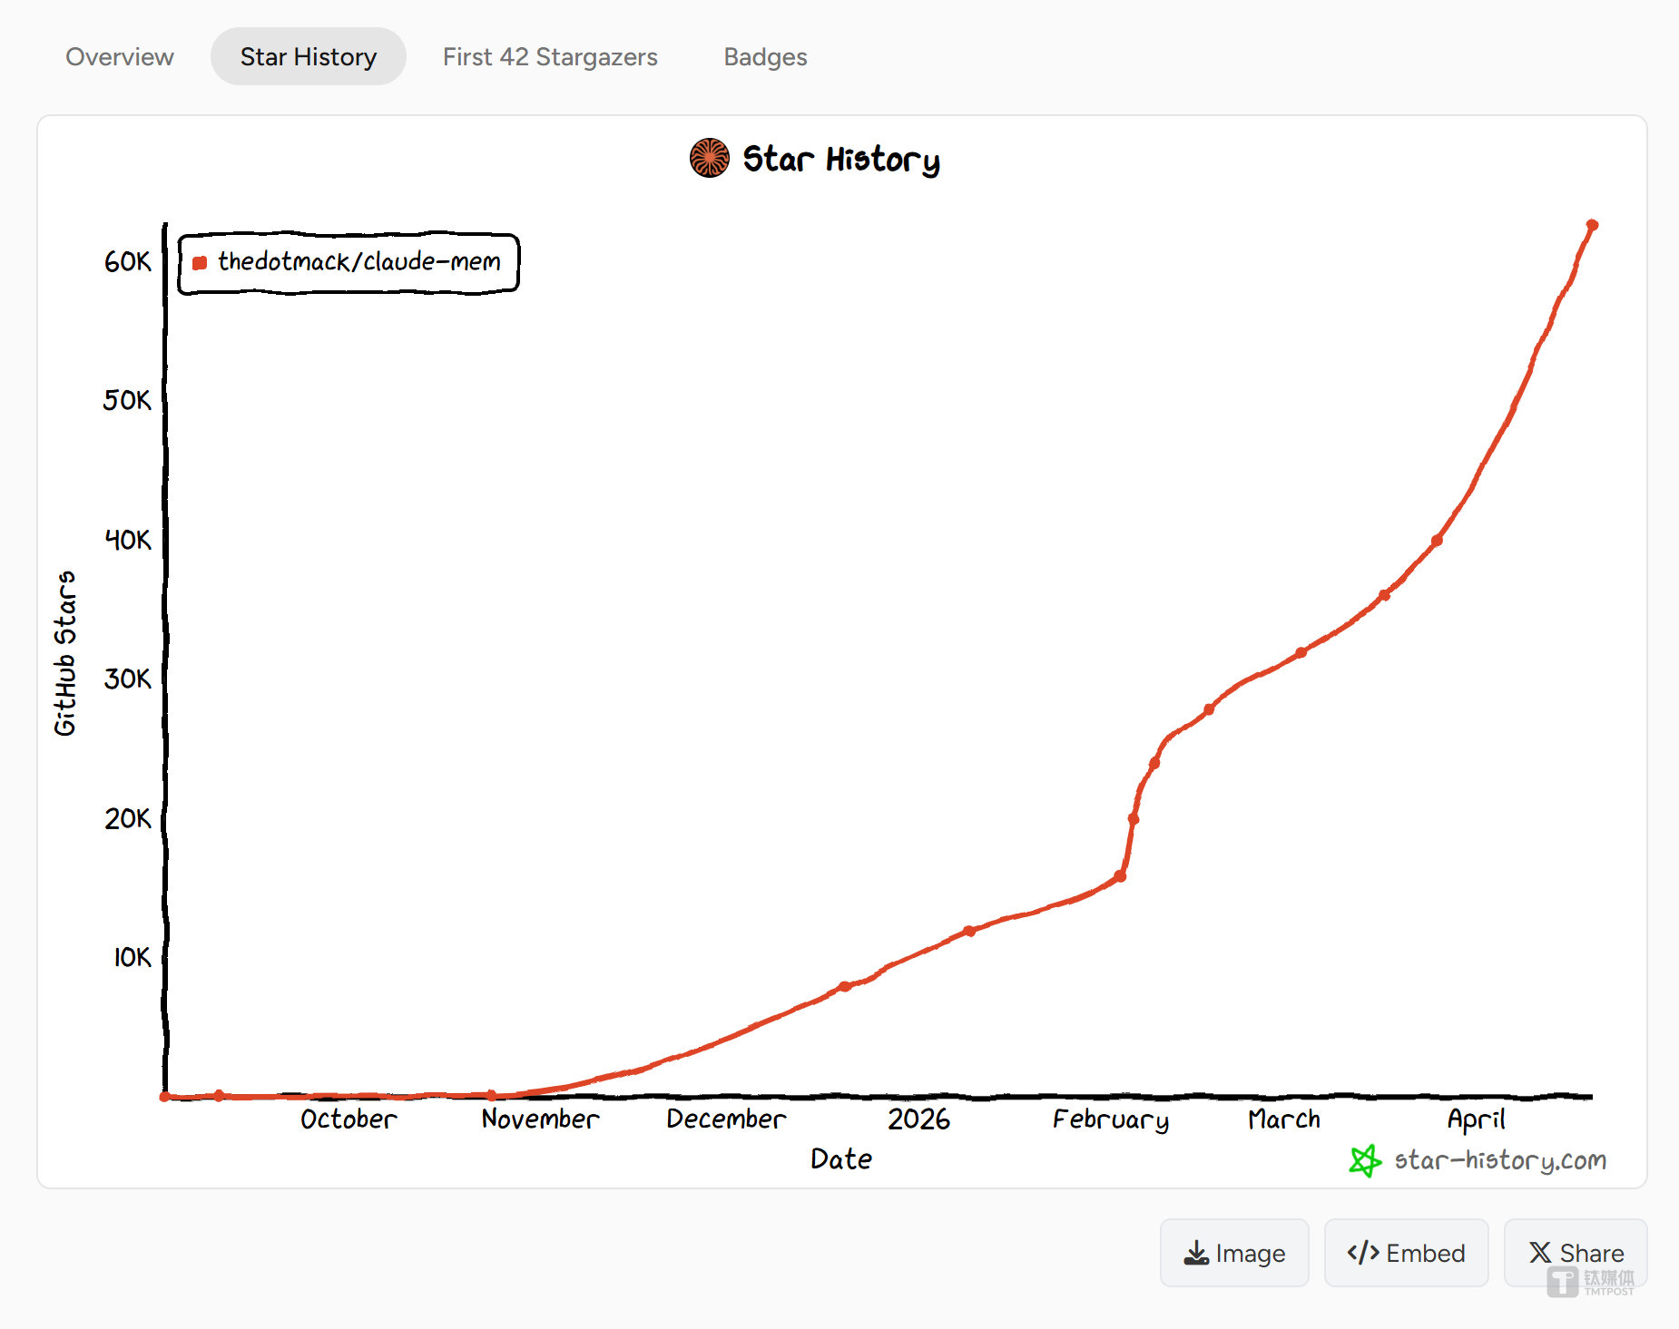Image resolution: width=1679 pixels, height=1329 pixels.
Task: Click the Share button
Action: [x=1576, y=1253]
